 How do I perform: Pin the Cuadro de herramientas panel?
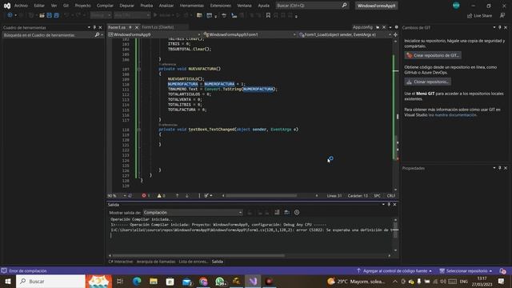tap(94, 27)
